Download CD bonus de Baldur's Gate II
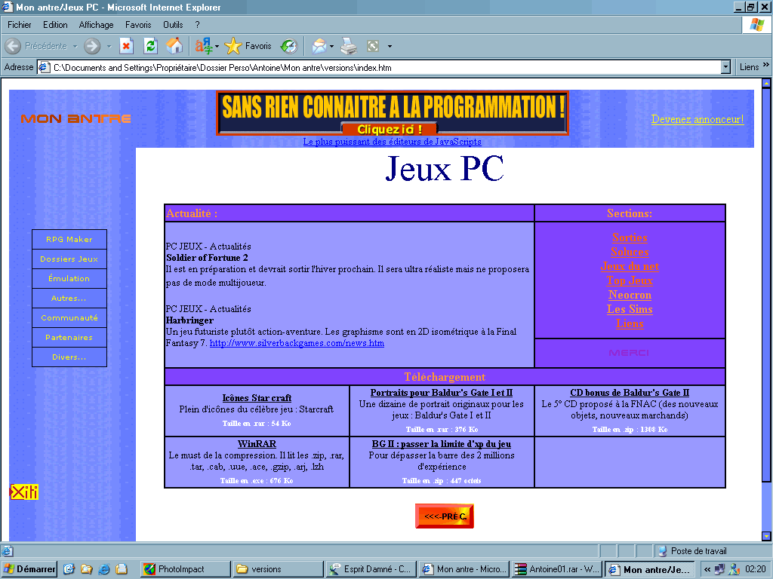The image size is (773, 579). pyautogui.click(x=630, y=392)
